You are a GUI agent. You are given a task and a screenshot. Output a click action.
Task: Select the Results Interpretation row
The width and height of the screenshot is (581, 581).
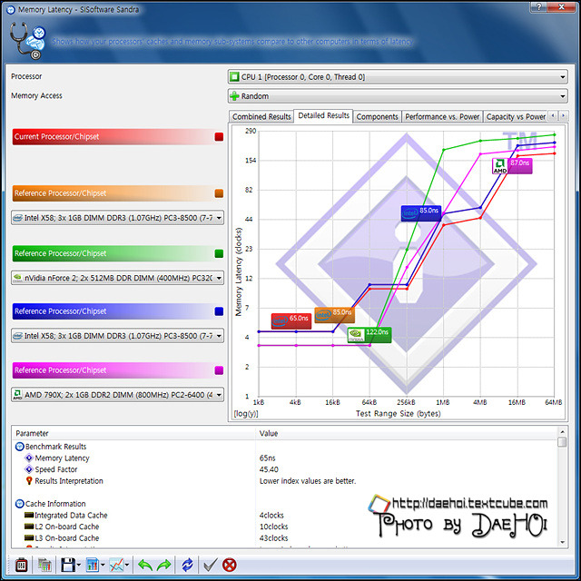coord(69,481)
